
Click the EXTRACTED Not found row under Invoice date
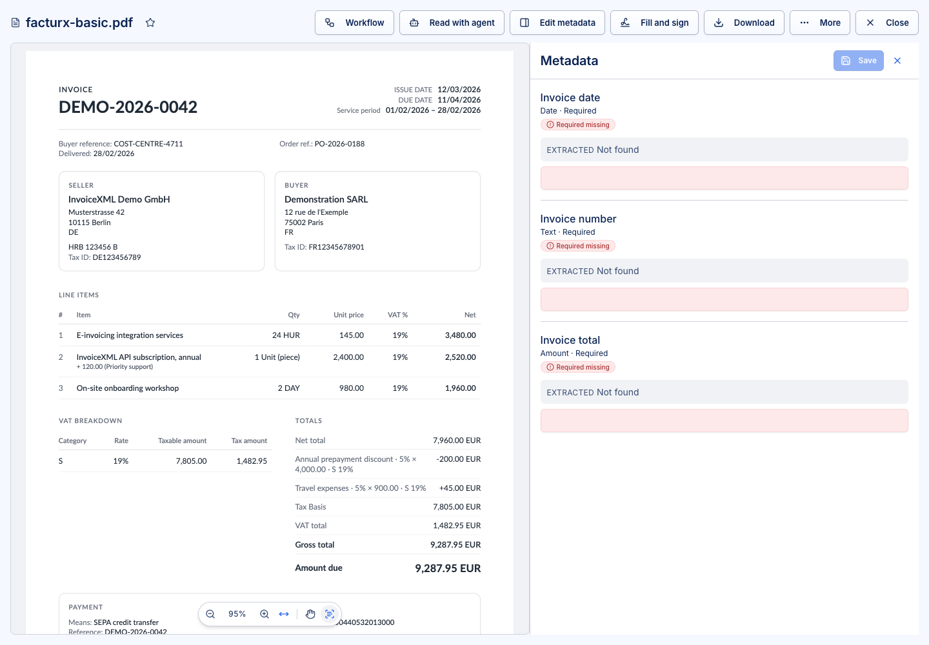724,150
